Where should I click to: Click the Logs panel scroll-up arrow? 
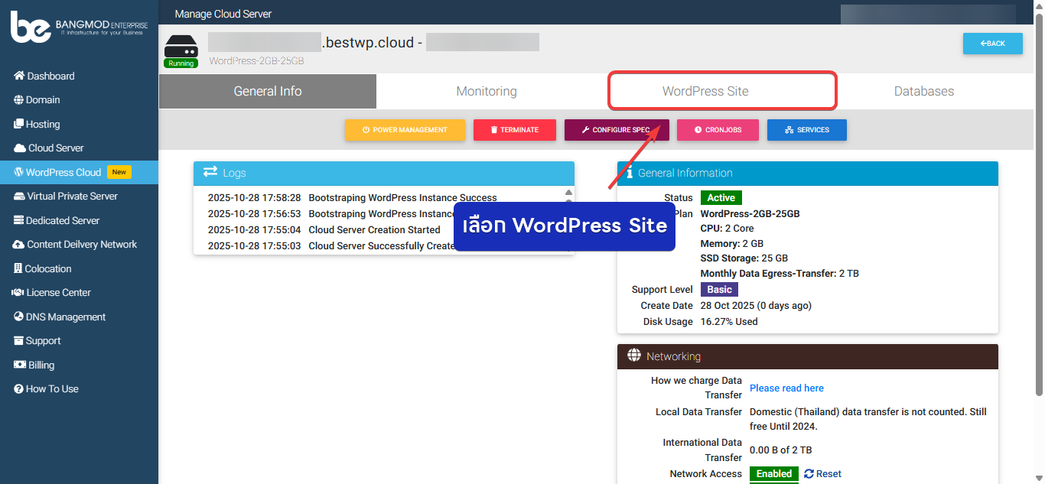568,193
